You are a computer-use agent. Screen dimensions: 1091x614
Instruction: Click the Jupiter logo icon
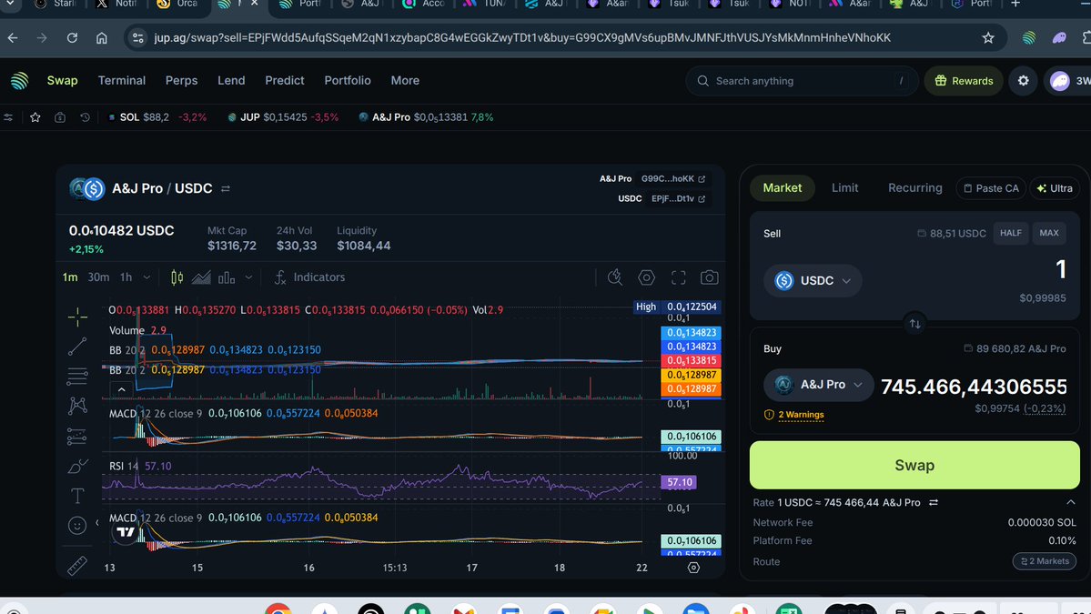click(19, 81)
